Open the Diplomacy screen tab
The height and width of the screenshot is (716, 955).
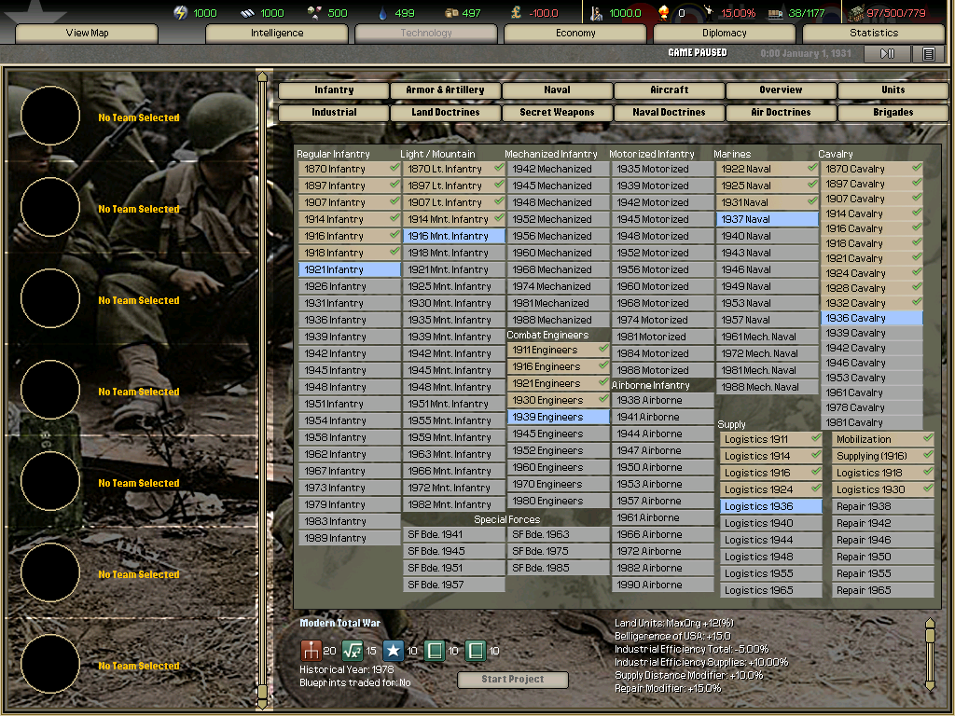click(x=724, y=33)
